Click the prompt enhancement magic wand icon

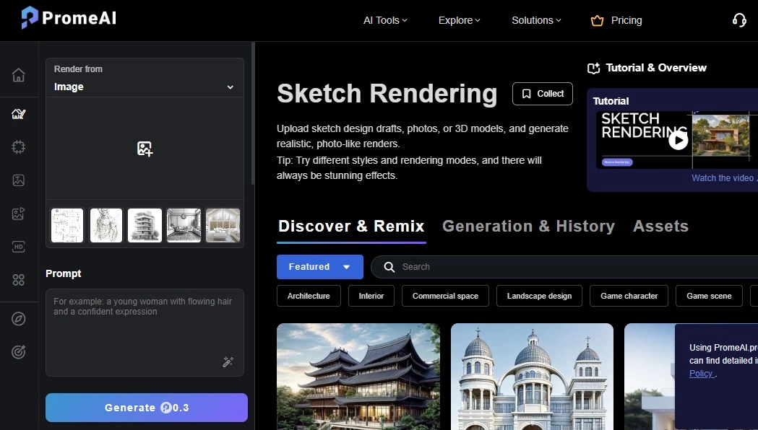coord(228,362)
